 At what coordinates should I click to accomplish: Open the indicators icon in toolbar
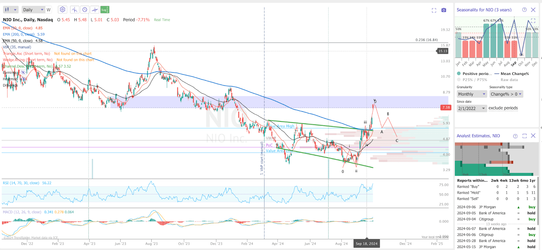tap(75, 10)
